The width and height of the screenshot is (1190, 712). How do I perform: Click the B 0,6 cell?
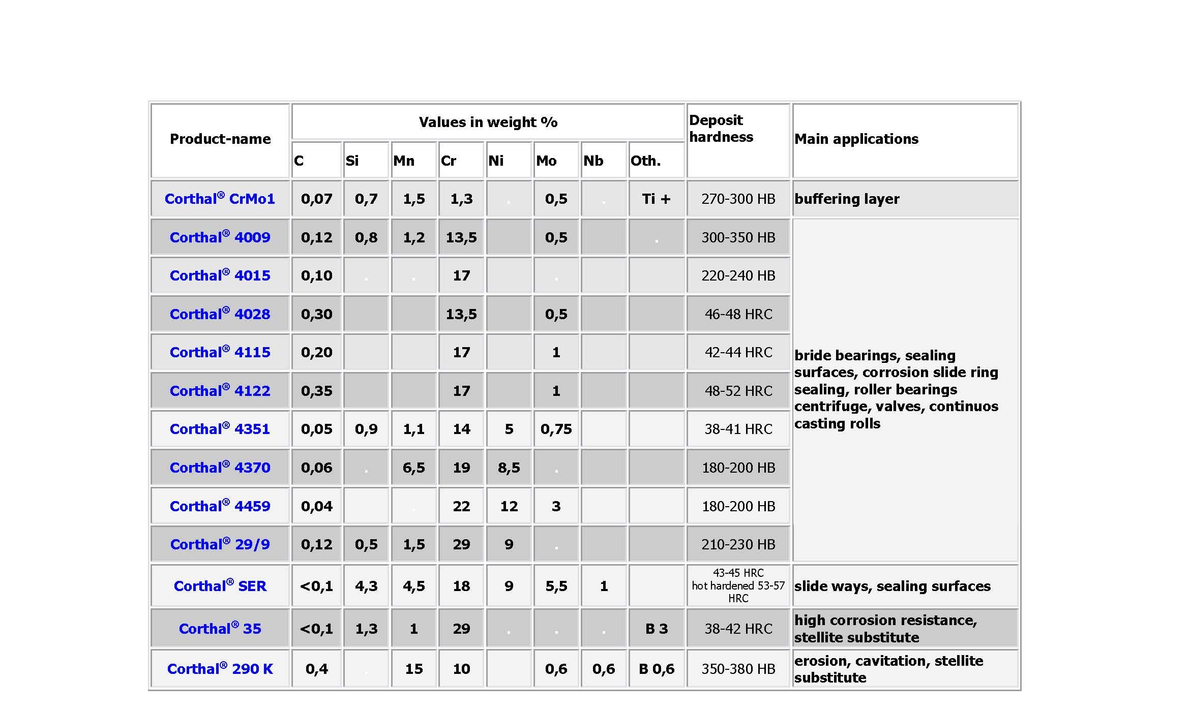point(657,669)
